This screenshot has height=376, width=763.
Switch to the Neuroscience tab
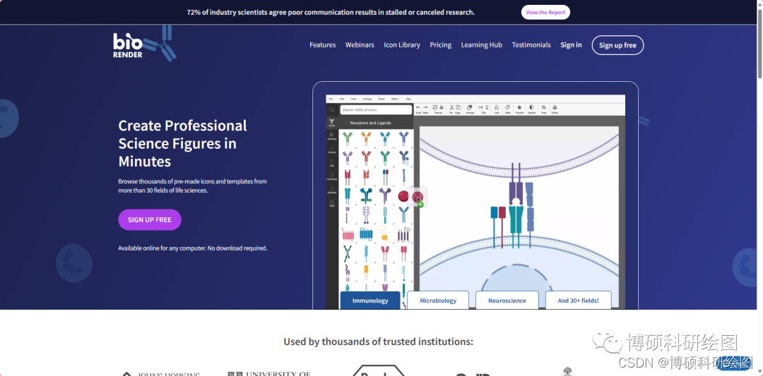(x=507, y=301)
